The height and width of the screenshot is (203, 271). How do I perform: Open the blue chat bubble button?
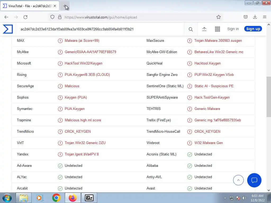click(254, 180)
